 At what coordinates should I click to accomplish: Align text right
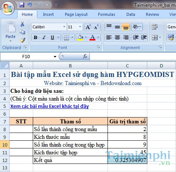click(x=126, y=37)
